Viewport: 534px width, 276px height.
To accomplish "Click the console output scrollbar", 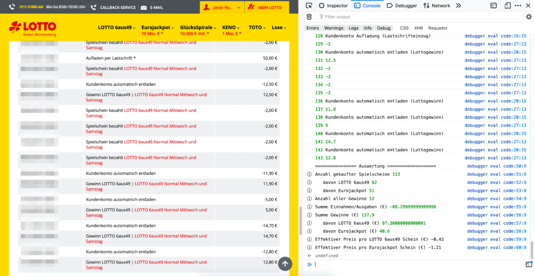I will [532, 250].
